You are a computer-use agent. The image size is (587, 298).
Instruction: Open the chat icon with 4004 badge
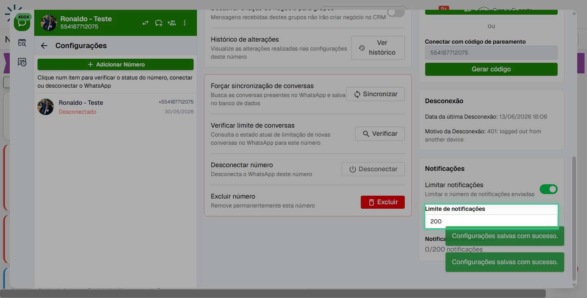(x=22, y=22)
